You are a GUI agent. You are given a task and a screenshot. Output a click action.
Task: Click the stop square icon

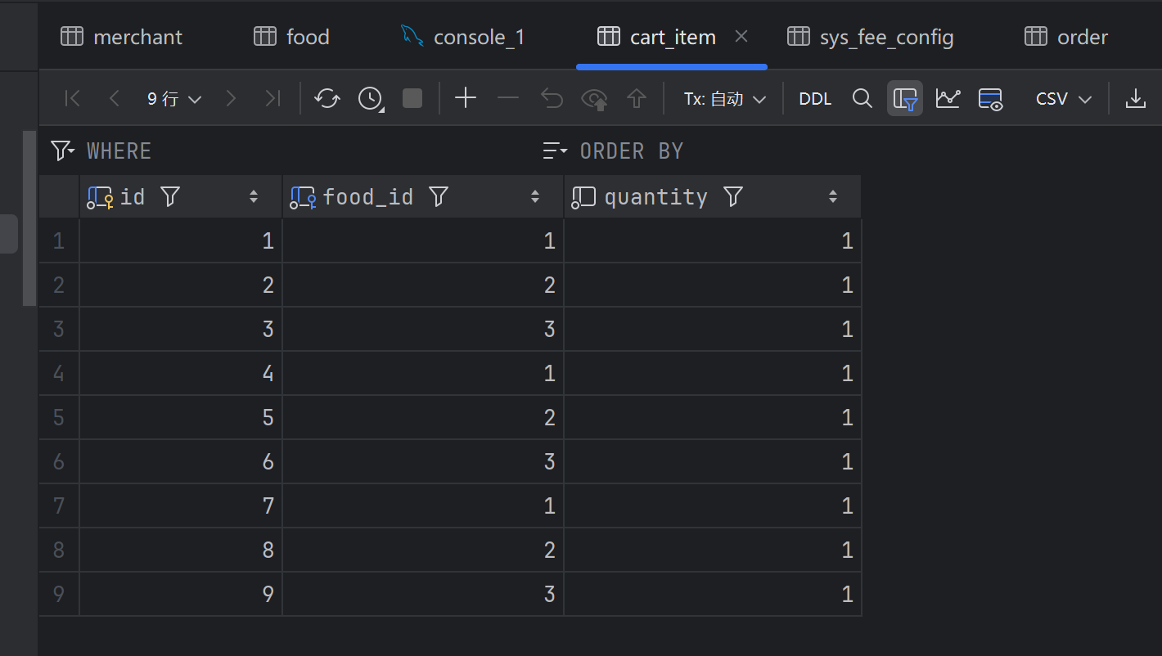click(x=412, y=99)
